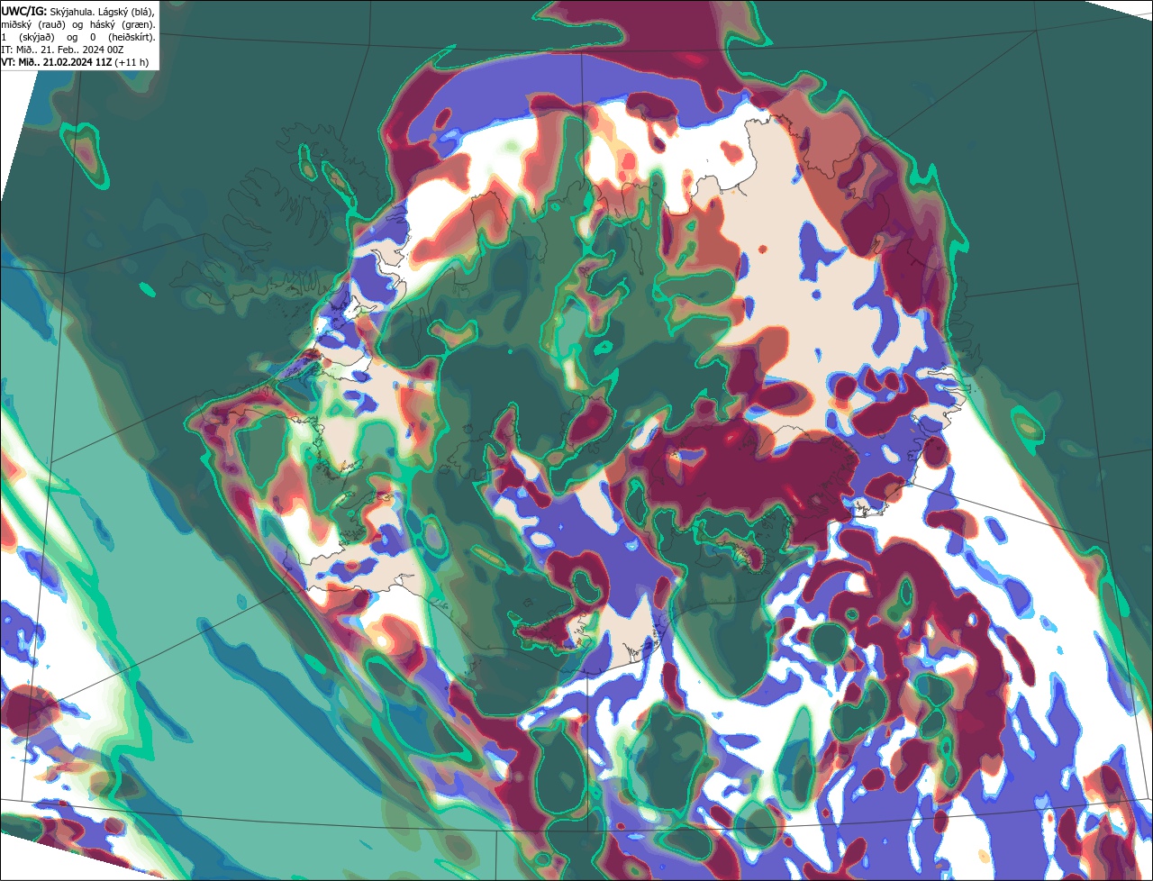Click the '(+11 h)' forecast offset
1153x881 pixels.
132,62
